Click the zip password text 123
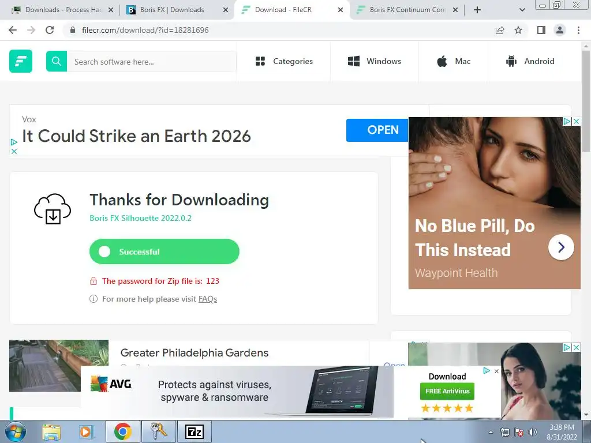591x443 pixels. pos(212,281)
